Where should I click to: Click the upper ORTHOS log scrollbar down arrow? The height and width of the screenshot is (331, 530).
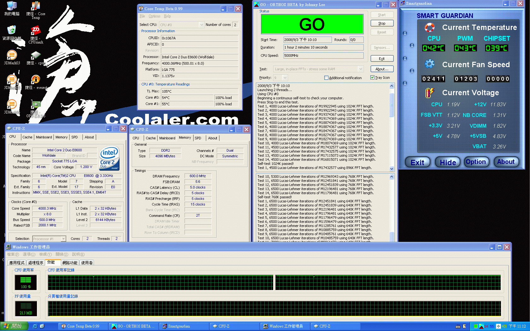click(392, 169)
